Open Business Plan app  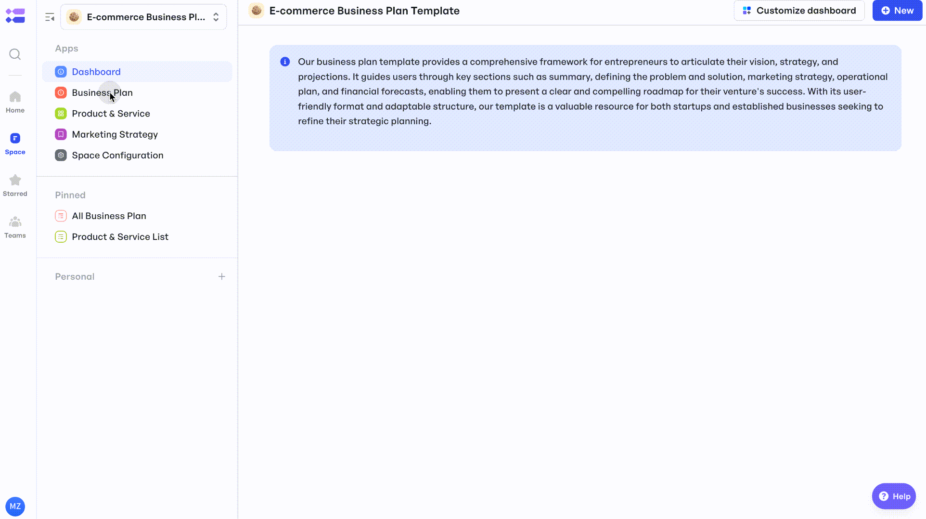pyautogui.click(x=137, y=92)
